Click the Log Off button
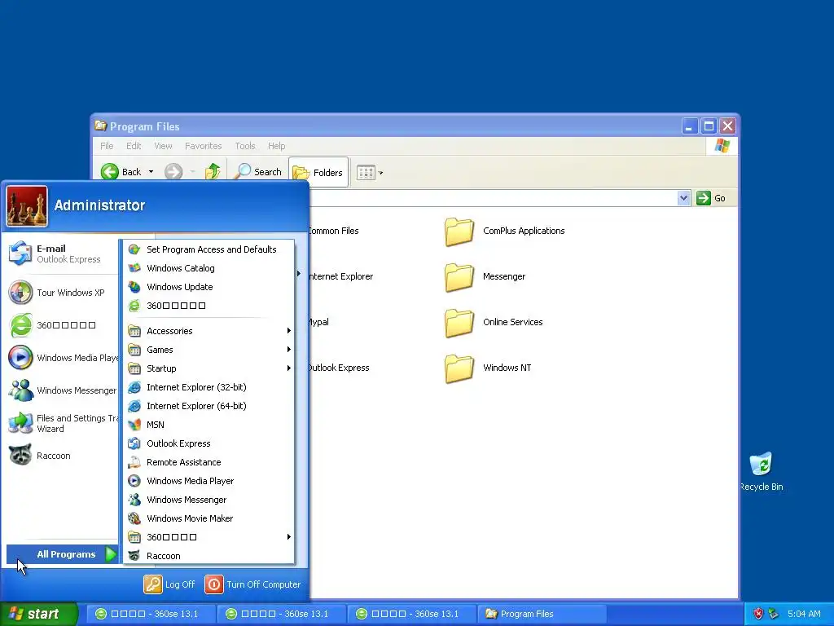 coord(169,584)
